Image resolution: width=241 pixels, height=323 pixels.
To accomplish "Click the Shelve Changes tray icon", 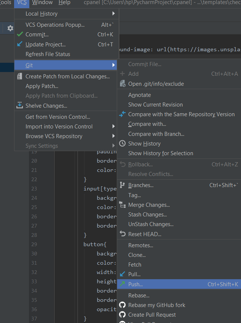I will click(x=20, y=106).
